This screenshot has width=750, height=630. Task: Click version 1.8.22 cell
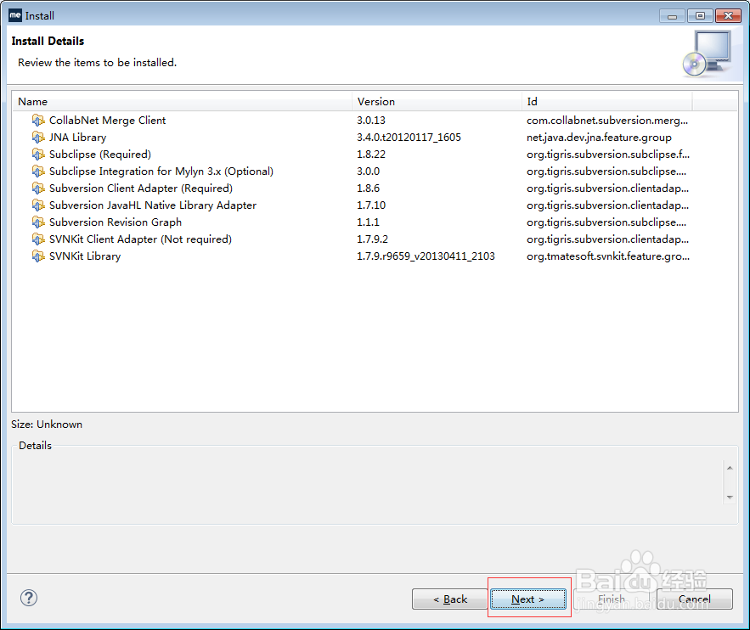pyautogui.click(x=370, y=155)
